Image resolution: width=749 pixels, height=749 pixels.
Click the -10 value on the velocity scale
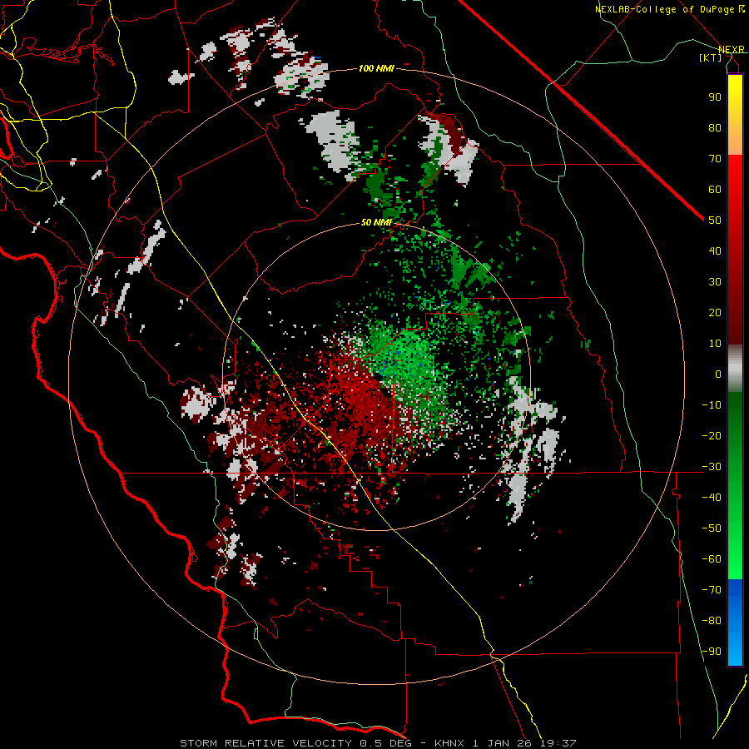712,405
